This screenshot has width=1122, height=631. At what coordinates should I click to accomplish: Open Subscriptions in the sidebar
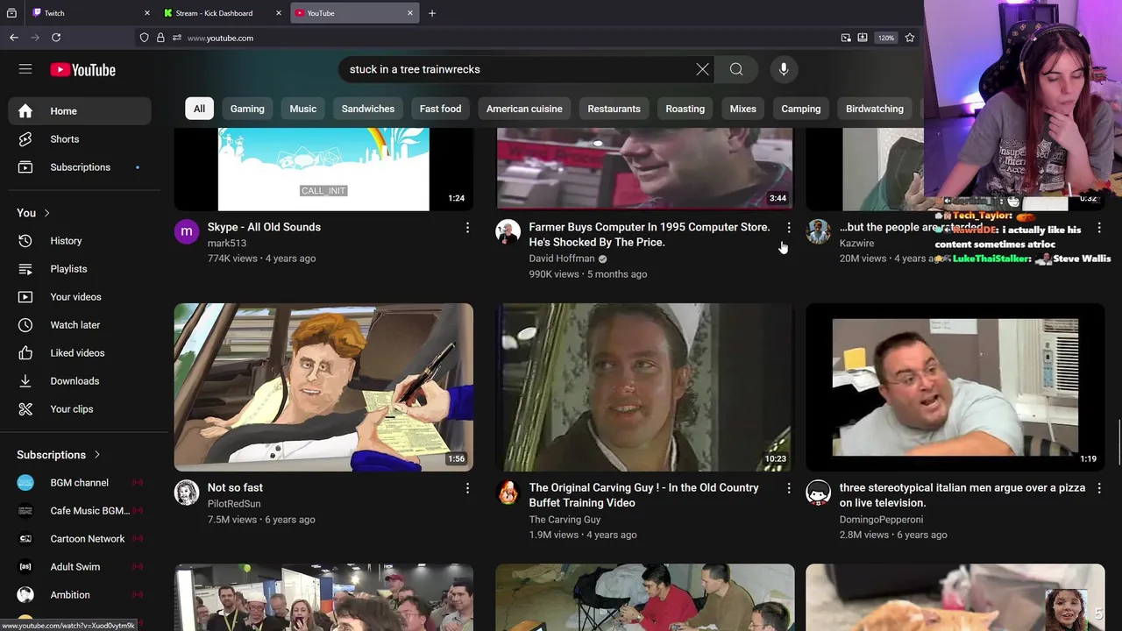click(x=80, y=167)
